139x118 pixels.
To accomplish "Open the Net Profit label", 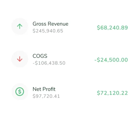I will [44, 89].
